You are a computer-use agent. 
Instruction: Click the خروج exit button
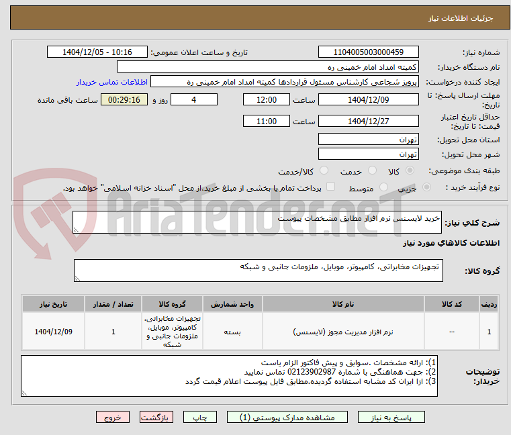pyautogui.click(x=113, y=417)
